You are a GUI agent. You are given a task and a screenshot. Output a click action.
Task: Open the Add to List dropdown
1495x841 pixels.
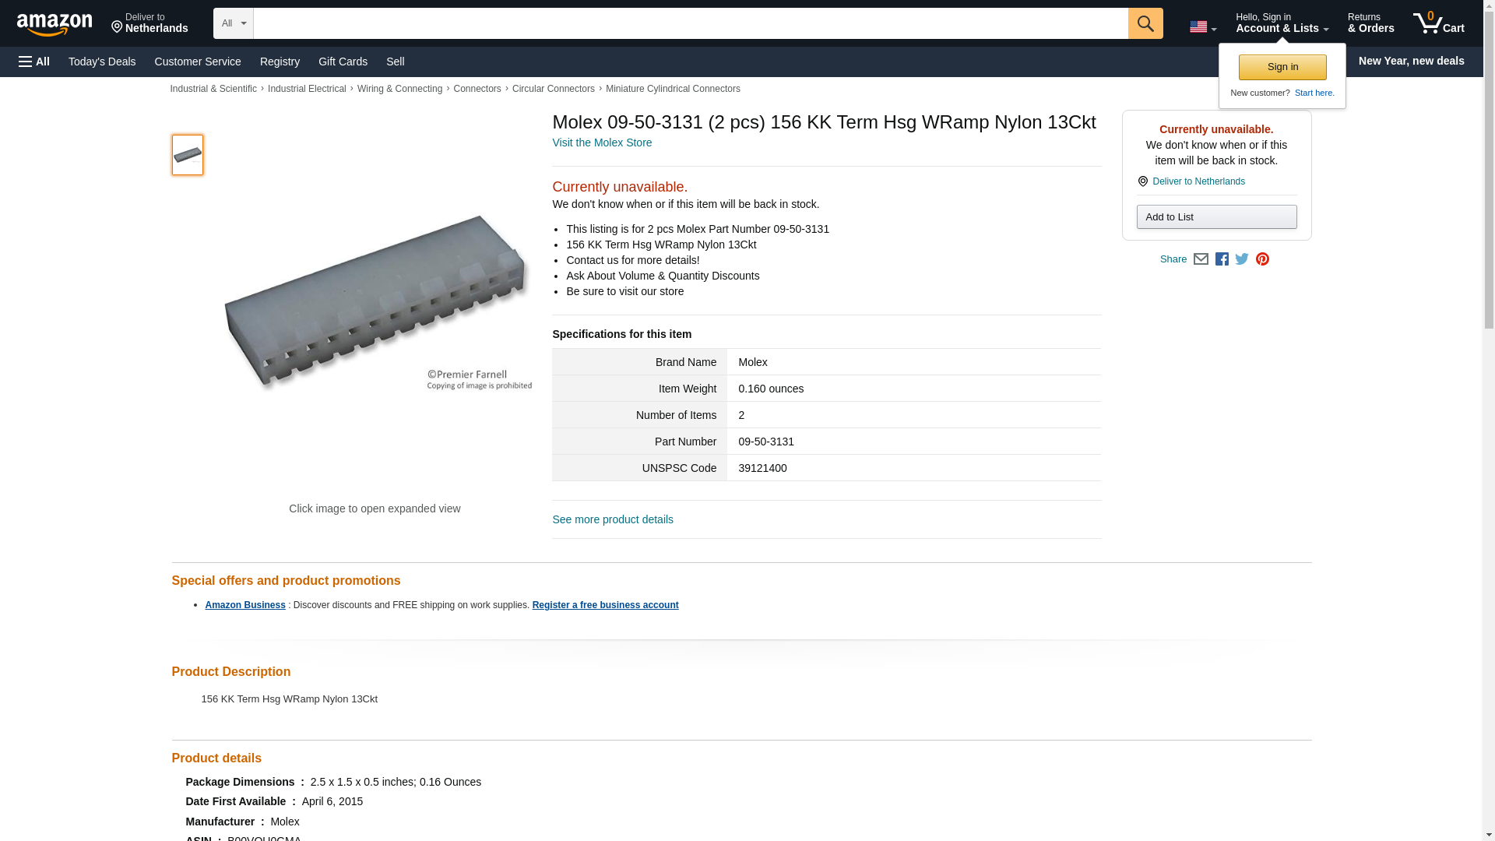coord(1216,217)
